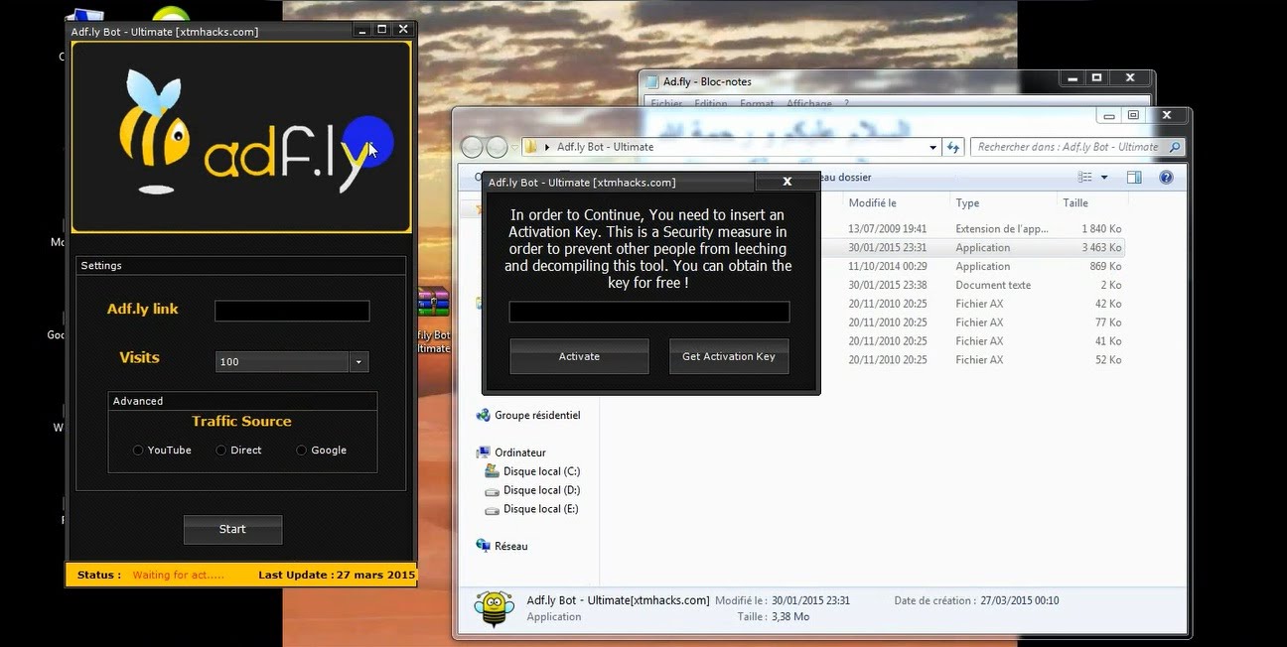
Task: Select the YouTube traffic source
Action: click(x=138, y=451)
